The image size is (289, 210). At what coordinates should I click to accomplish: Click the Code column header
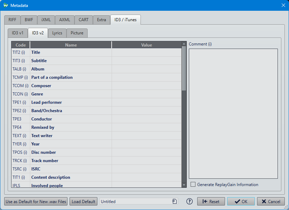[x=21, y=45]
